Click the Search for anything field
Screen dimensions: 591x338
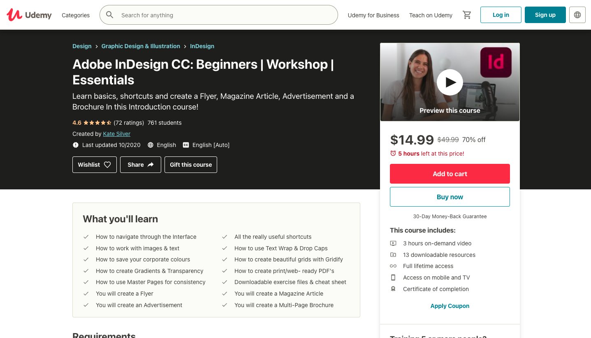219,15
